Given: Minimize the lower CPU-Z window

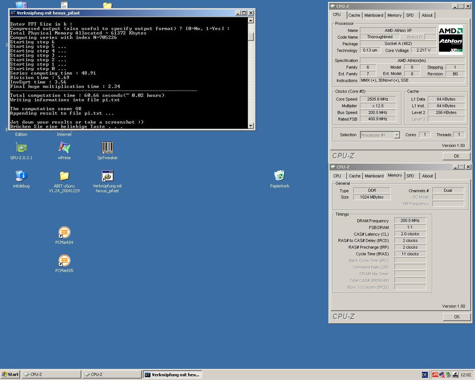Looking at the screenshot, I should click(455, 167).
